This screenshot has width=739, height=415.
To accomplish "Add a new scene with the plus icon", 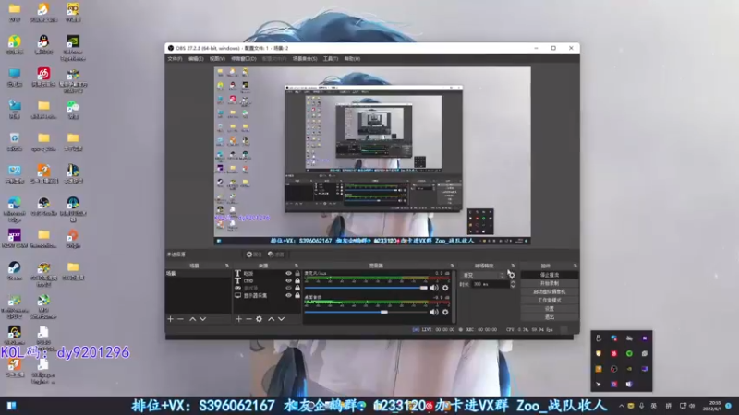I will point(171,319).
